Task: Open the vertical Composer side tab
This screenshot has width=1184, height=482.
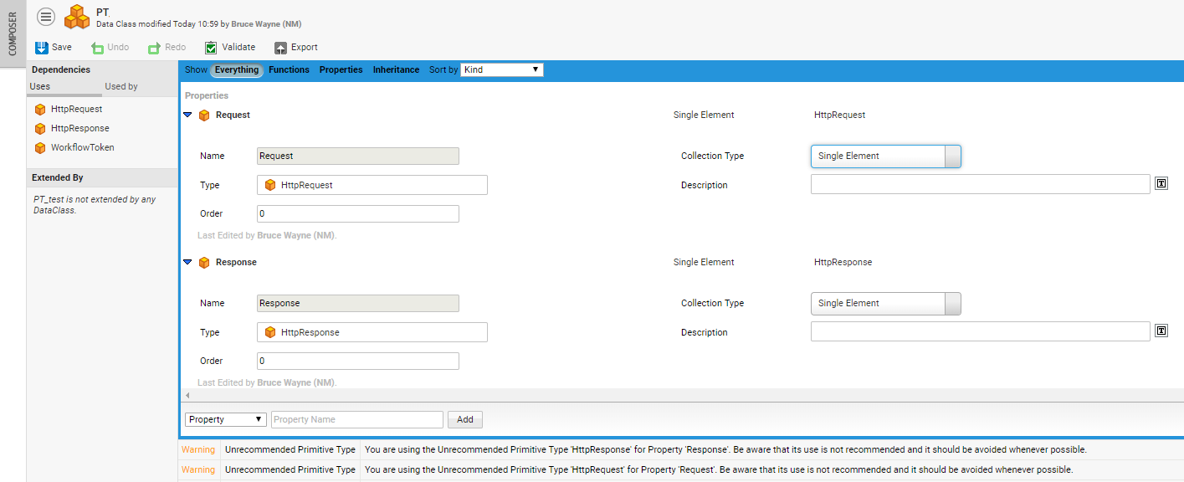Action: coord(13,33)
